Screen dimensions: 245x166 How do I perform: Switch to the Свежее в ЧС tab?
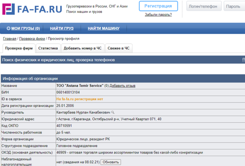click(118, 48)
